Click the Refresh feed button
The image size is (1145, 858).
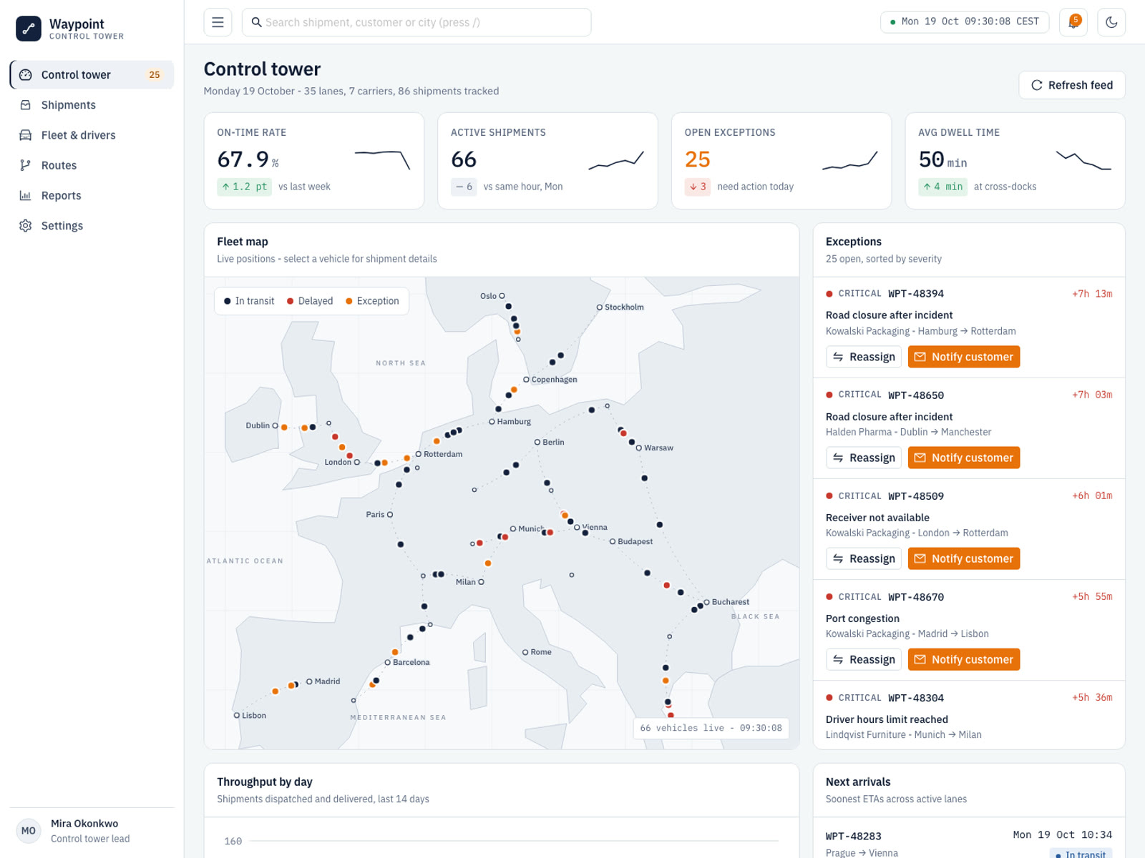coord(1071,85)
